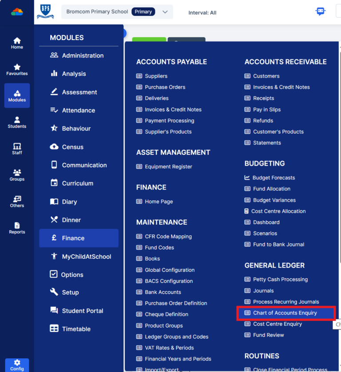
Task: Open Budget Forecasts link
Action: pyautogui.click(x=274, y=178)
